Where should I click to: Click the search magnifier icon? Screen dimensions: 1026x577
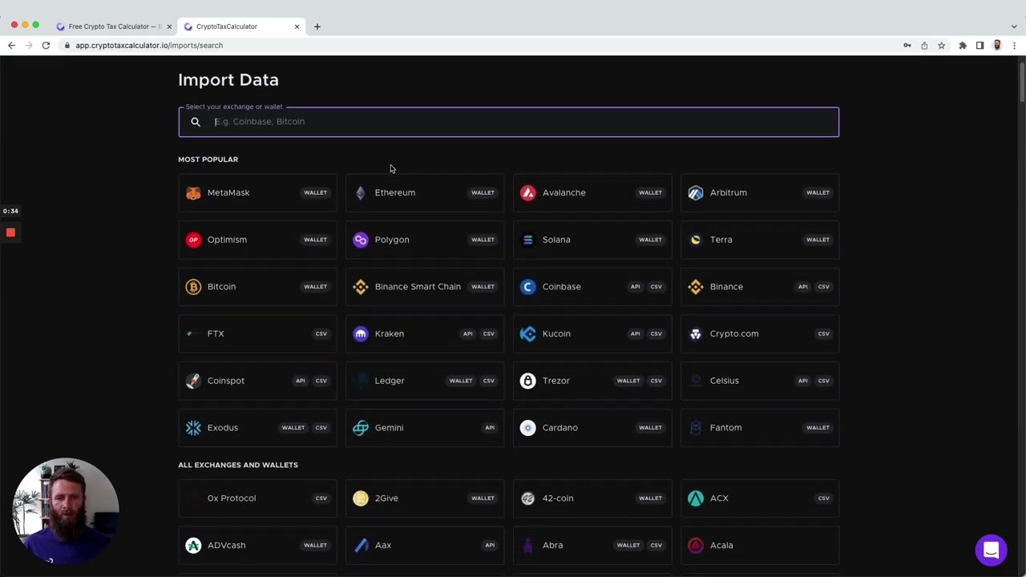196,122
